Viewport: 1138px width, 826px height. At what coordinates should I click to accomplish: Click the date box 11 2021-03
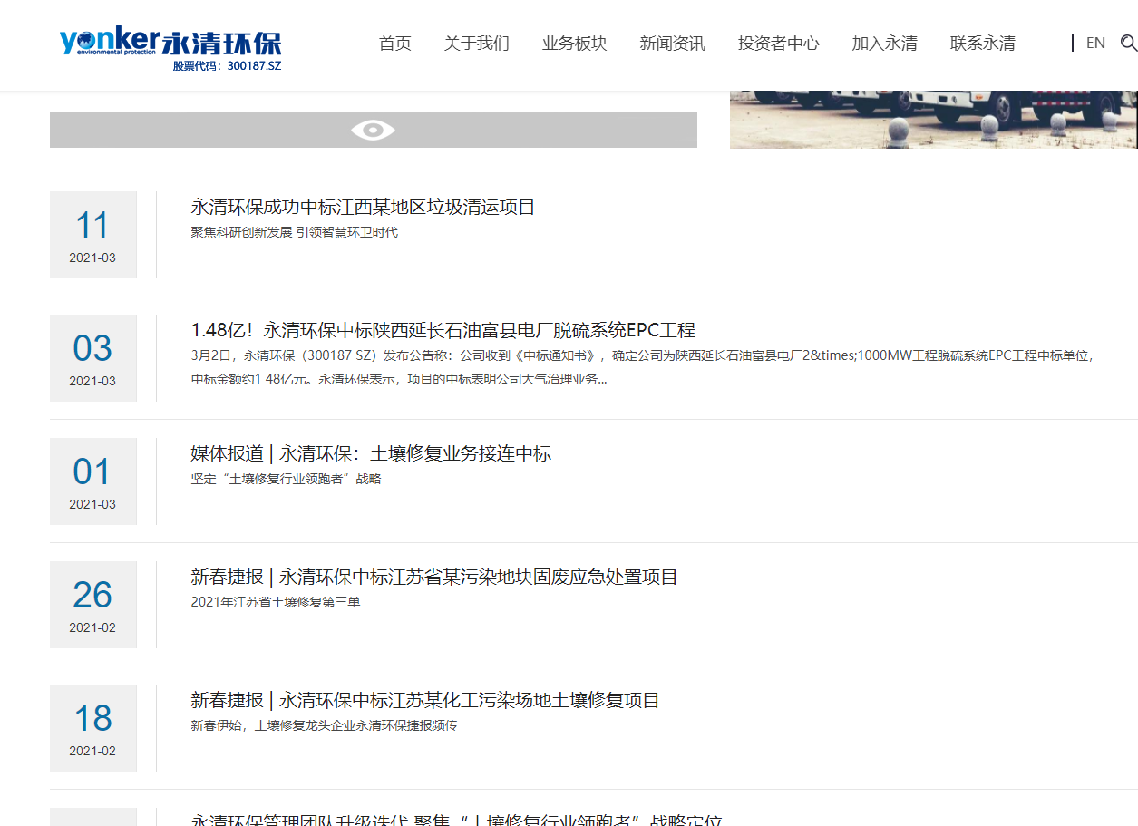pyautogui.click(x=93, y=235)
